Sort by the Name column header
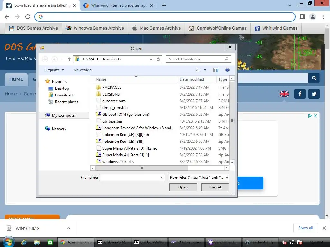This screenshot has height=247, width=330. click(x=135, y=79)
